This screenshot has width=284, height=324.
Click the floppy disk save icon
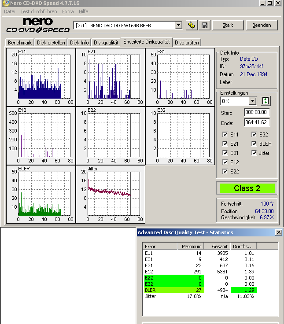204,25
